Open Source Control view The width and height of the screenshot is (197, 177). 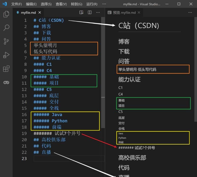(x=6, y=41)
